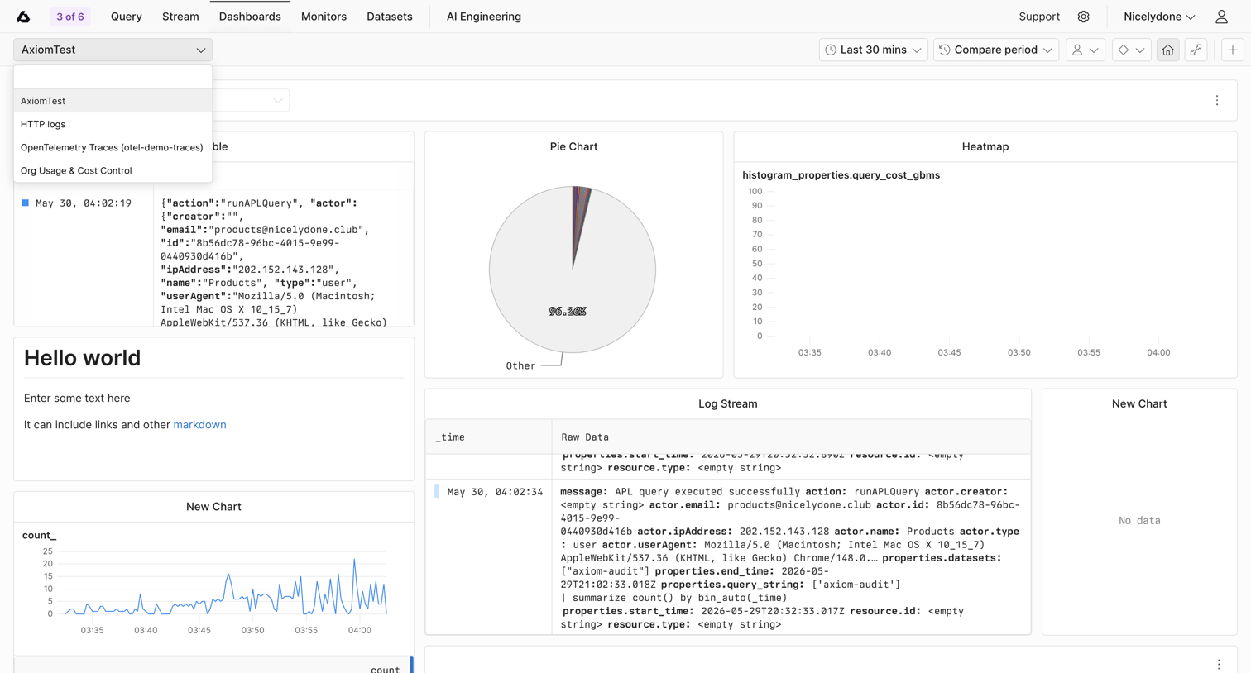Open the person access dropdown

coord(1085,50)
